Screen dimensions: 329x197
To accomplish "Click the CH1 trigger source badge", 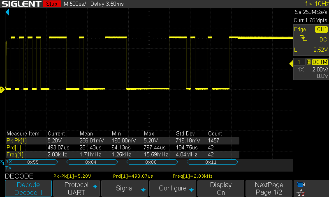I will coord(321,29).
